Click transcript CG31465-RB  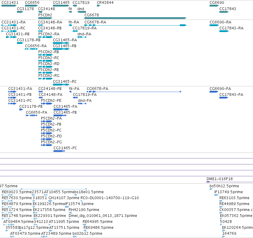[x=65, y=46]
